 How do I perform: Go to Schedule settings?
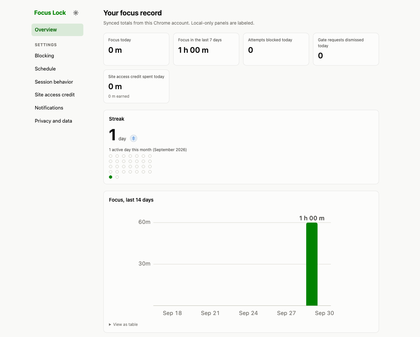57,69
